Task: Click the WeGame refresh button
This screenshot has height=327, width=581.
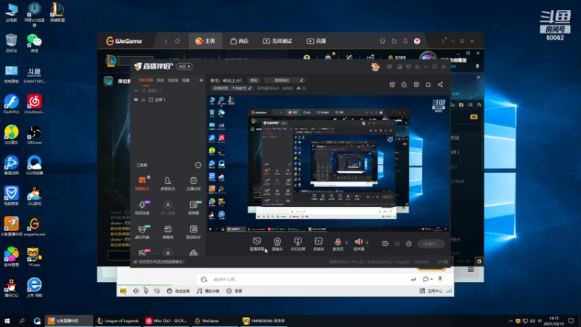Action: click(x=177, y=41)
